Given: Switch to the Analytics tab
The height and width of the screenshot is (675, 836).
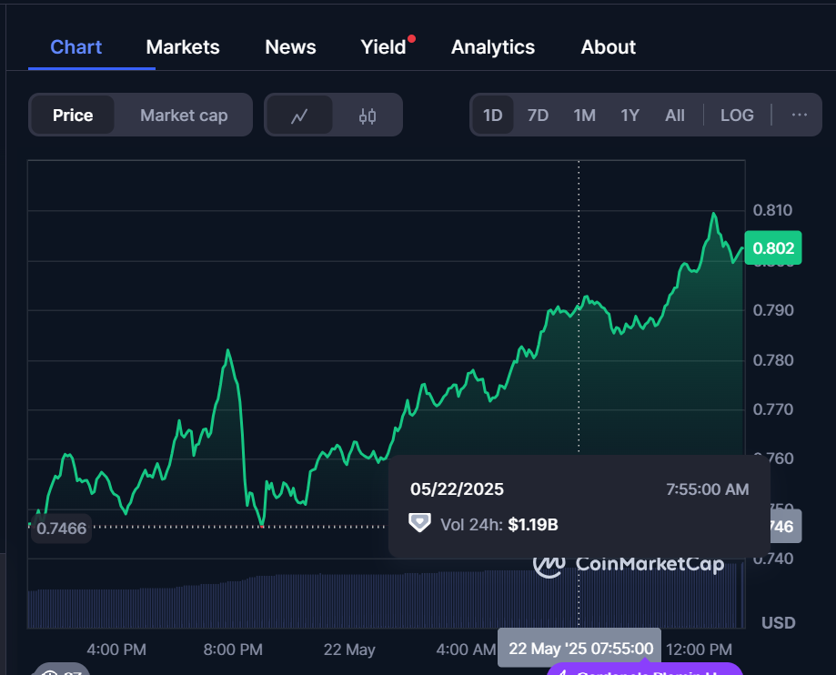Looking at the screenshot, I should 493,47.
